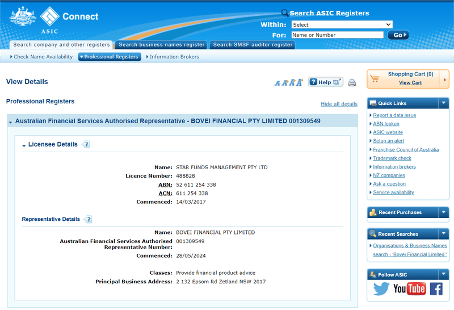
Task: Click the ASIC Connect logo
Action: (x=54, y=19)
